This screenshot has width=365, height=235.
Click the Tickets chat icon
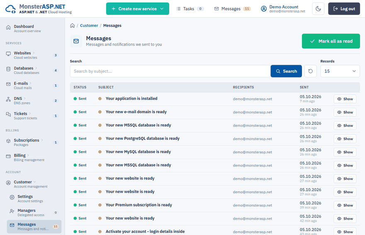[8, 114]
